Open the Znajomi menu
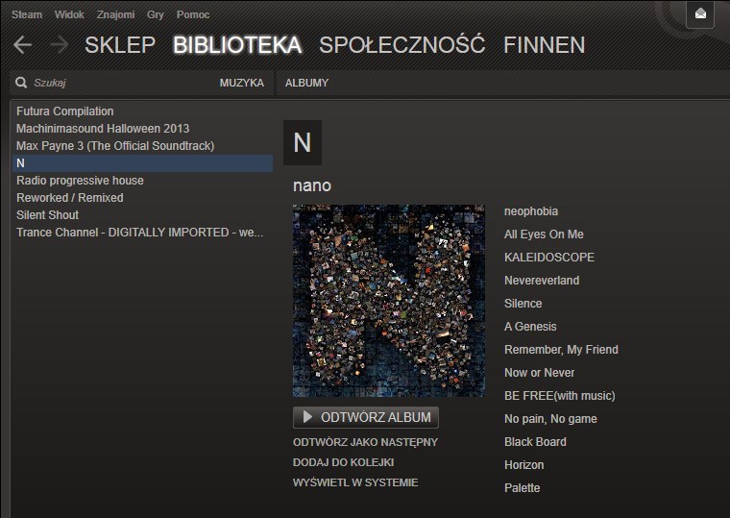The width and height of the screenshot is (730, 518). [x=115, y=14]
